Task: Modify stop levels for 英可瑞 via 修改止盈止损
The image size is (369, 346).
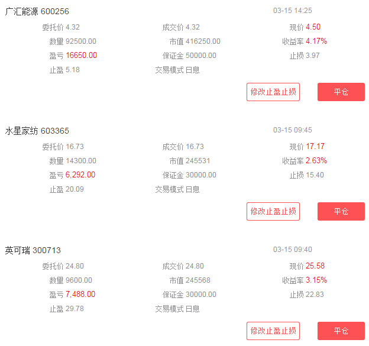Action: pos(273,331)
